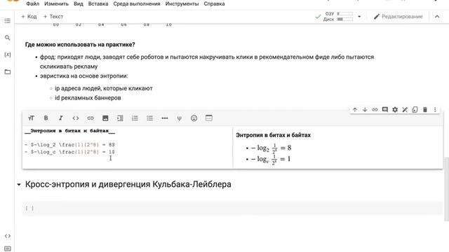Screen dimensions: 449x252
Task: Add a new text cell with + Текст
Action: click(x=53, y=17)
